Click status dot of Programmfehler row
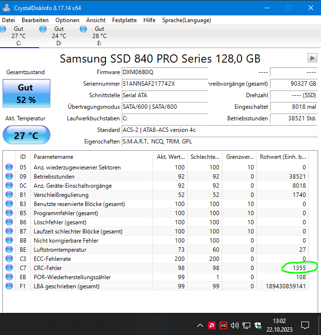This screenshot has height=335, width=321. tap(9, 213)
